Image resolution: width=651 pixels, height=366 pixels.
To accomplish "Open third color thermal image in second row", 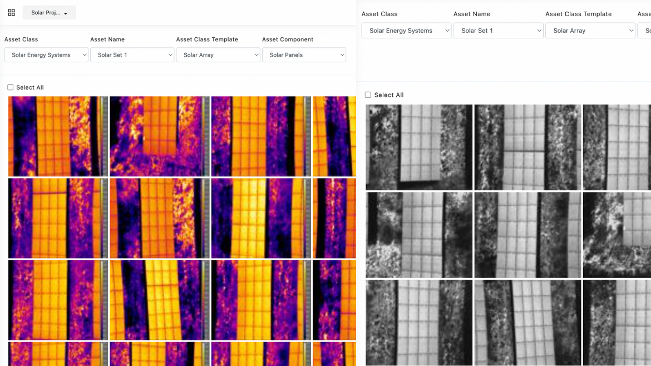I will tap(261, 218).
